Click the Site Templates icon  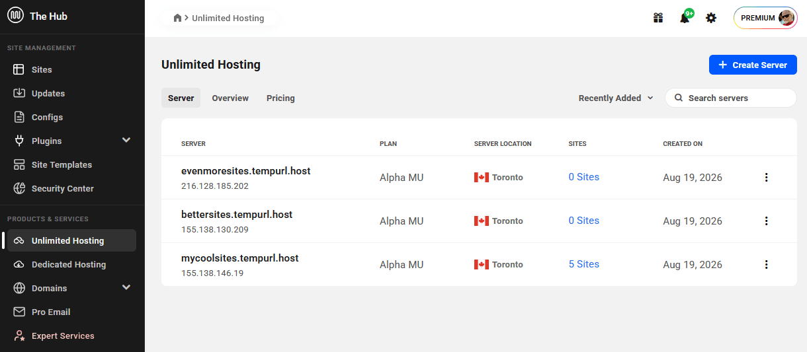point(19,164)
